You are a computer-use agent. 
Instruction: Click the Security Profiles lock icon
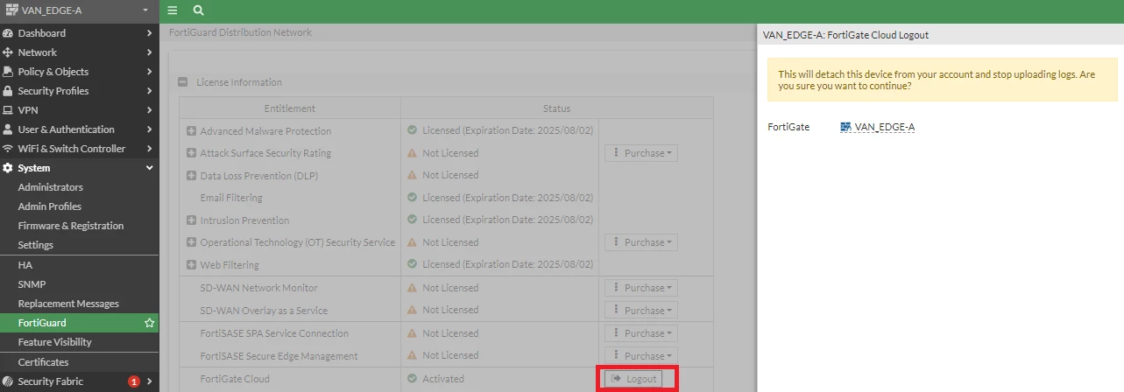(x=8, y=91)
